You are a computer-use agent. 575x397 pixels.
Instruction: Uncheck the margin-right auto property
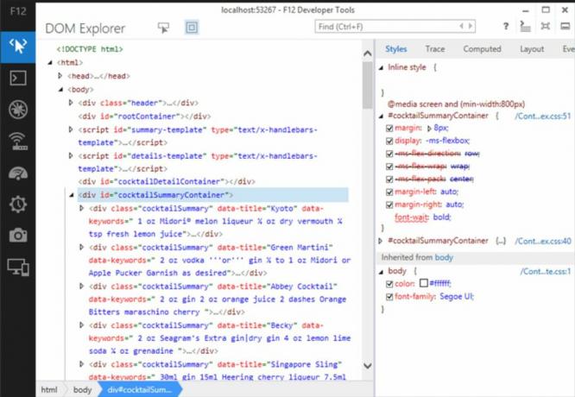point(389,205)
